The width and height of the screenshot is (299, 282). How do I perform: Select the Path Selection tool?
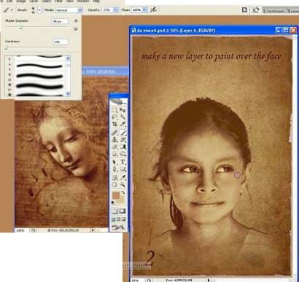click(114, 162)
